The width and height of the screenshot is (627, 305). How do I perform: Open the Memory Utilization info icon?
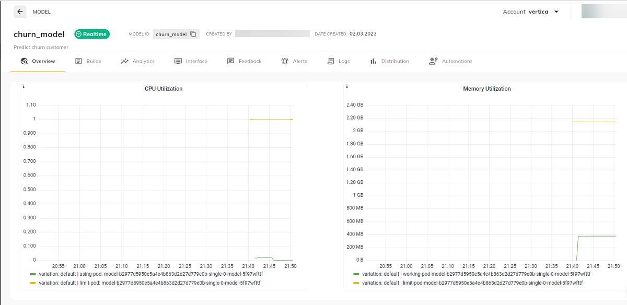[x=347, y=86]
